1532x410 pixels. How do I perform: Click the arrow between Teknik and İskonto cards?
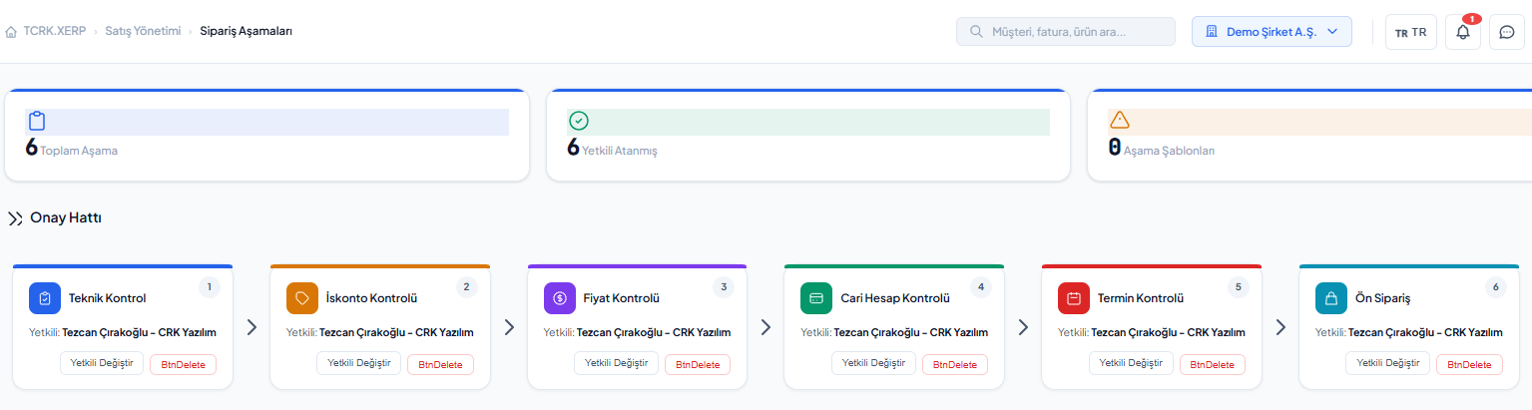[x=252, y=327]
